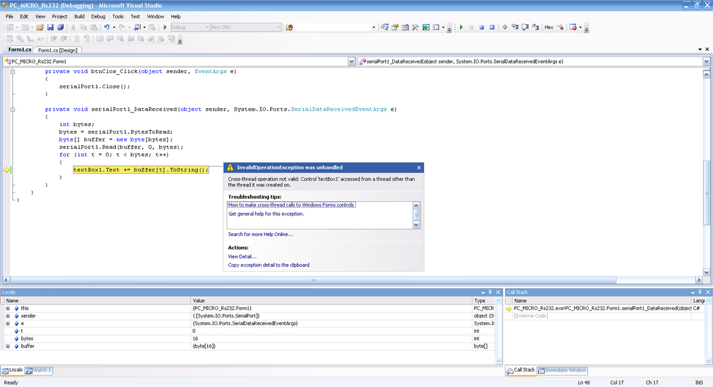Toggle auto-hide pin on Locals panel
713x387 pixels.
tap(490, 292)
